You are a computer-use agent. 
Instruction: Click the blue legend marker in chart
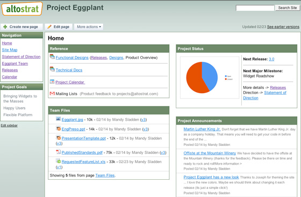(x=226, y=76)
